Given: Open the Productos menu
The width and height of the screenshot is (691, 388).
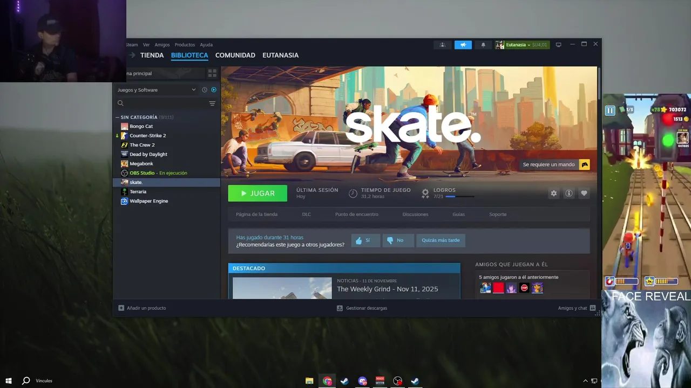Looking at the screenshot, I should [185, 45].
